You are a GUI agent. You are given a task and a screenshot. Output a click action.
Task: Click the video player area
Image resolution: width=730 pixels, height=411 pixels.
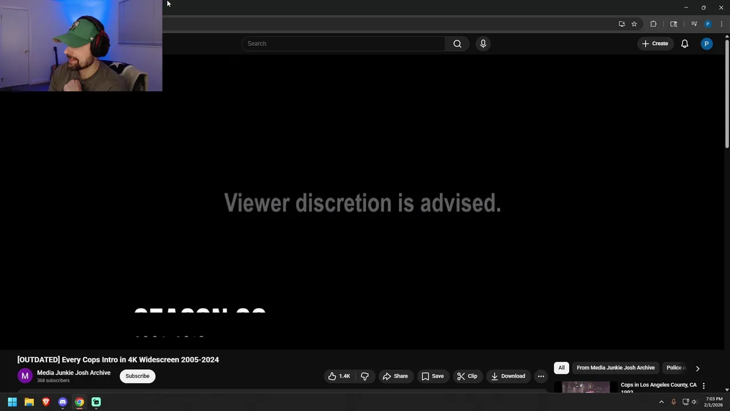362,201
